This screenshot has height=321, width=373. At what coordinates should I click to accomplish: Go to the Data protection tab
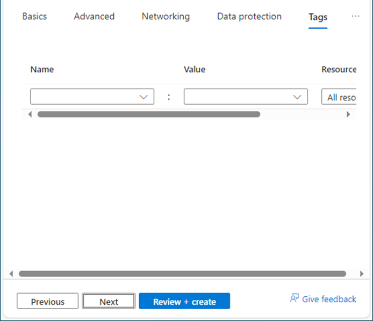click(249, 17)
